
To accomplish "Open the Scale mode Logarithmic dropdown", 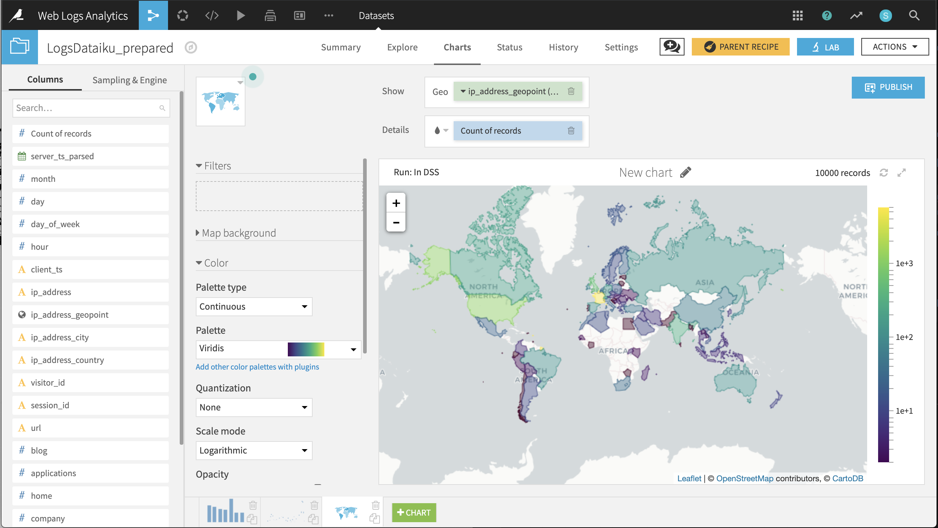I will pyautogui.click(x=254, y=450).
